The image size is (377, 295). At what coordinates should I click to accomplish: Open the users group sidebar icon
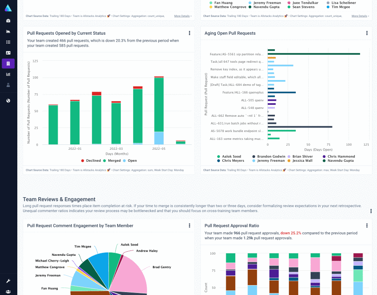click(8, 292)
